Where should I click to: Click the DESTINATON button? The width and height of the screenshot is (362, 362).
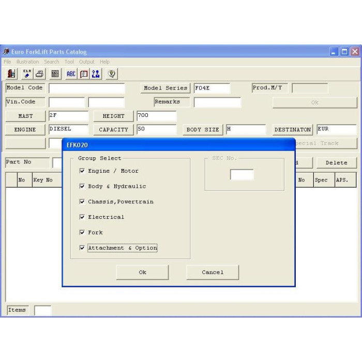pos(293,130)
